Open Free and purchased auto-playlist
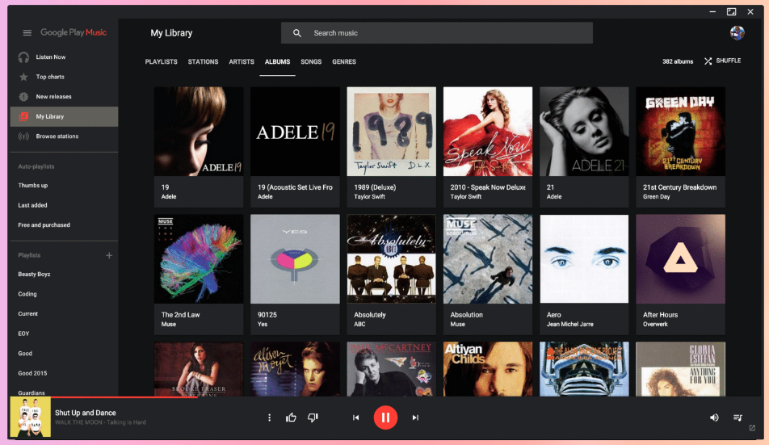769x445 pixels. [44, 225]
